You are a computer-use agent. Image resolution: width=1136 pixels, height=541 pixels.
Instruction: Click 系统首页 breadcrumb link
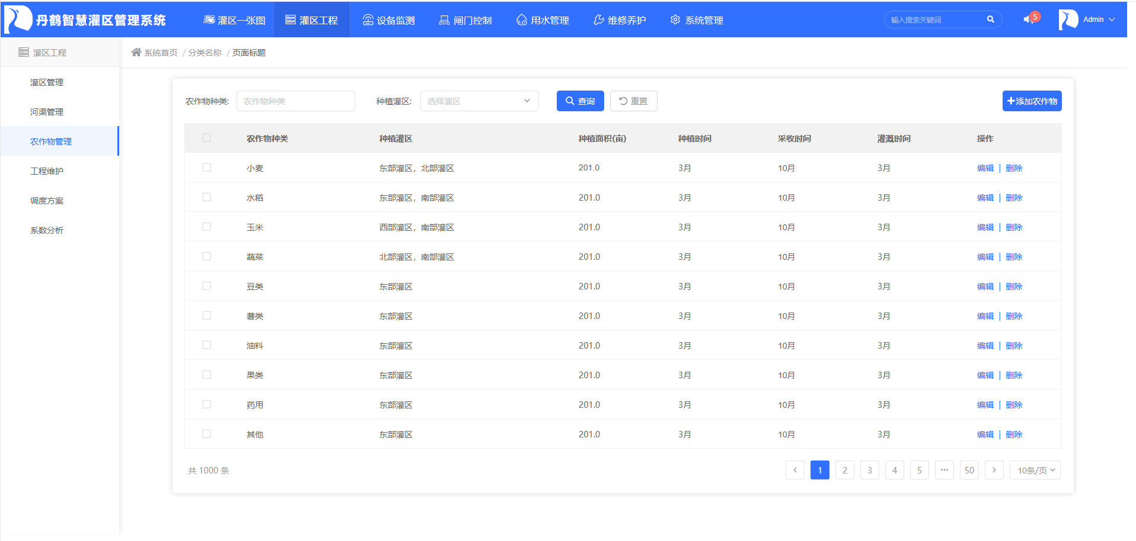click(x=161, y=53)
